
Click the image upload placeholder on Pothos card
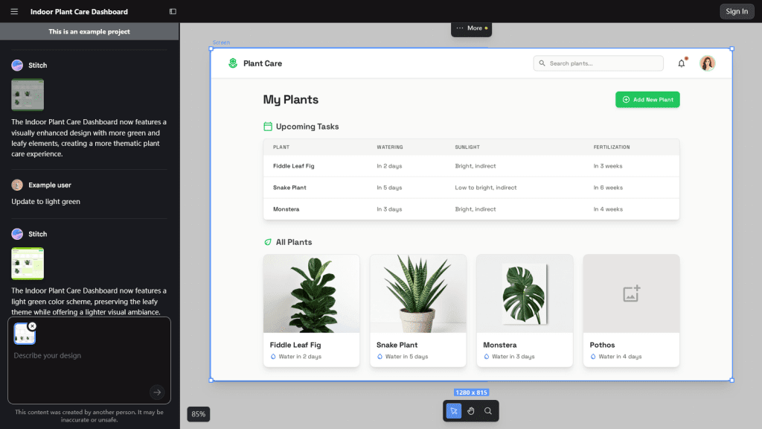[631, 293]
